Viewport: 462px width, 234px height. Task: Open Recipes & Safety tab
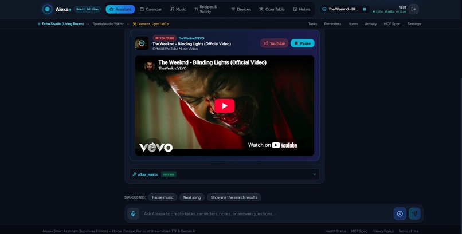(x=209, y=9)
